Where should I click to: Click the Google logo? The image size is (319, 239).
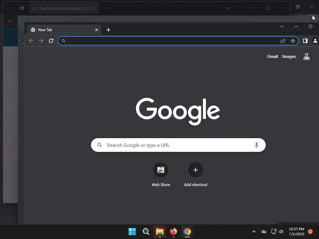pos(178,111)
